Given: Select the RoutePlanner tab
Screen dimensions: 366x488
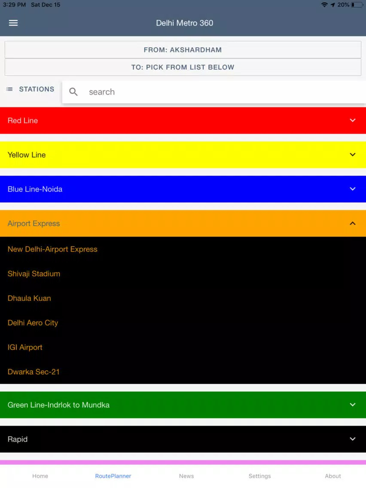Looking at the screenshot, I should (113, 476).
